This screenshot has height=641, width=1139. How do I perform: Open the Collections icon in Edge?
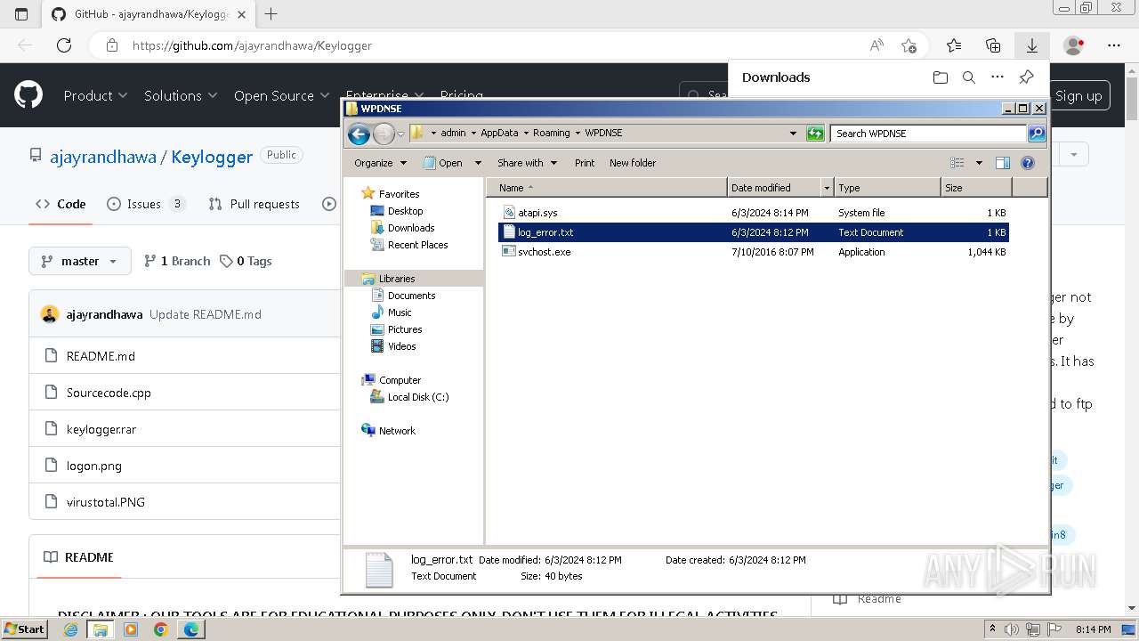click(x=993, y=45)
